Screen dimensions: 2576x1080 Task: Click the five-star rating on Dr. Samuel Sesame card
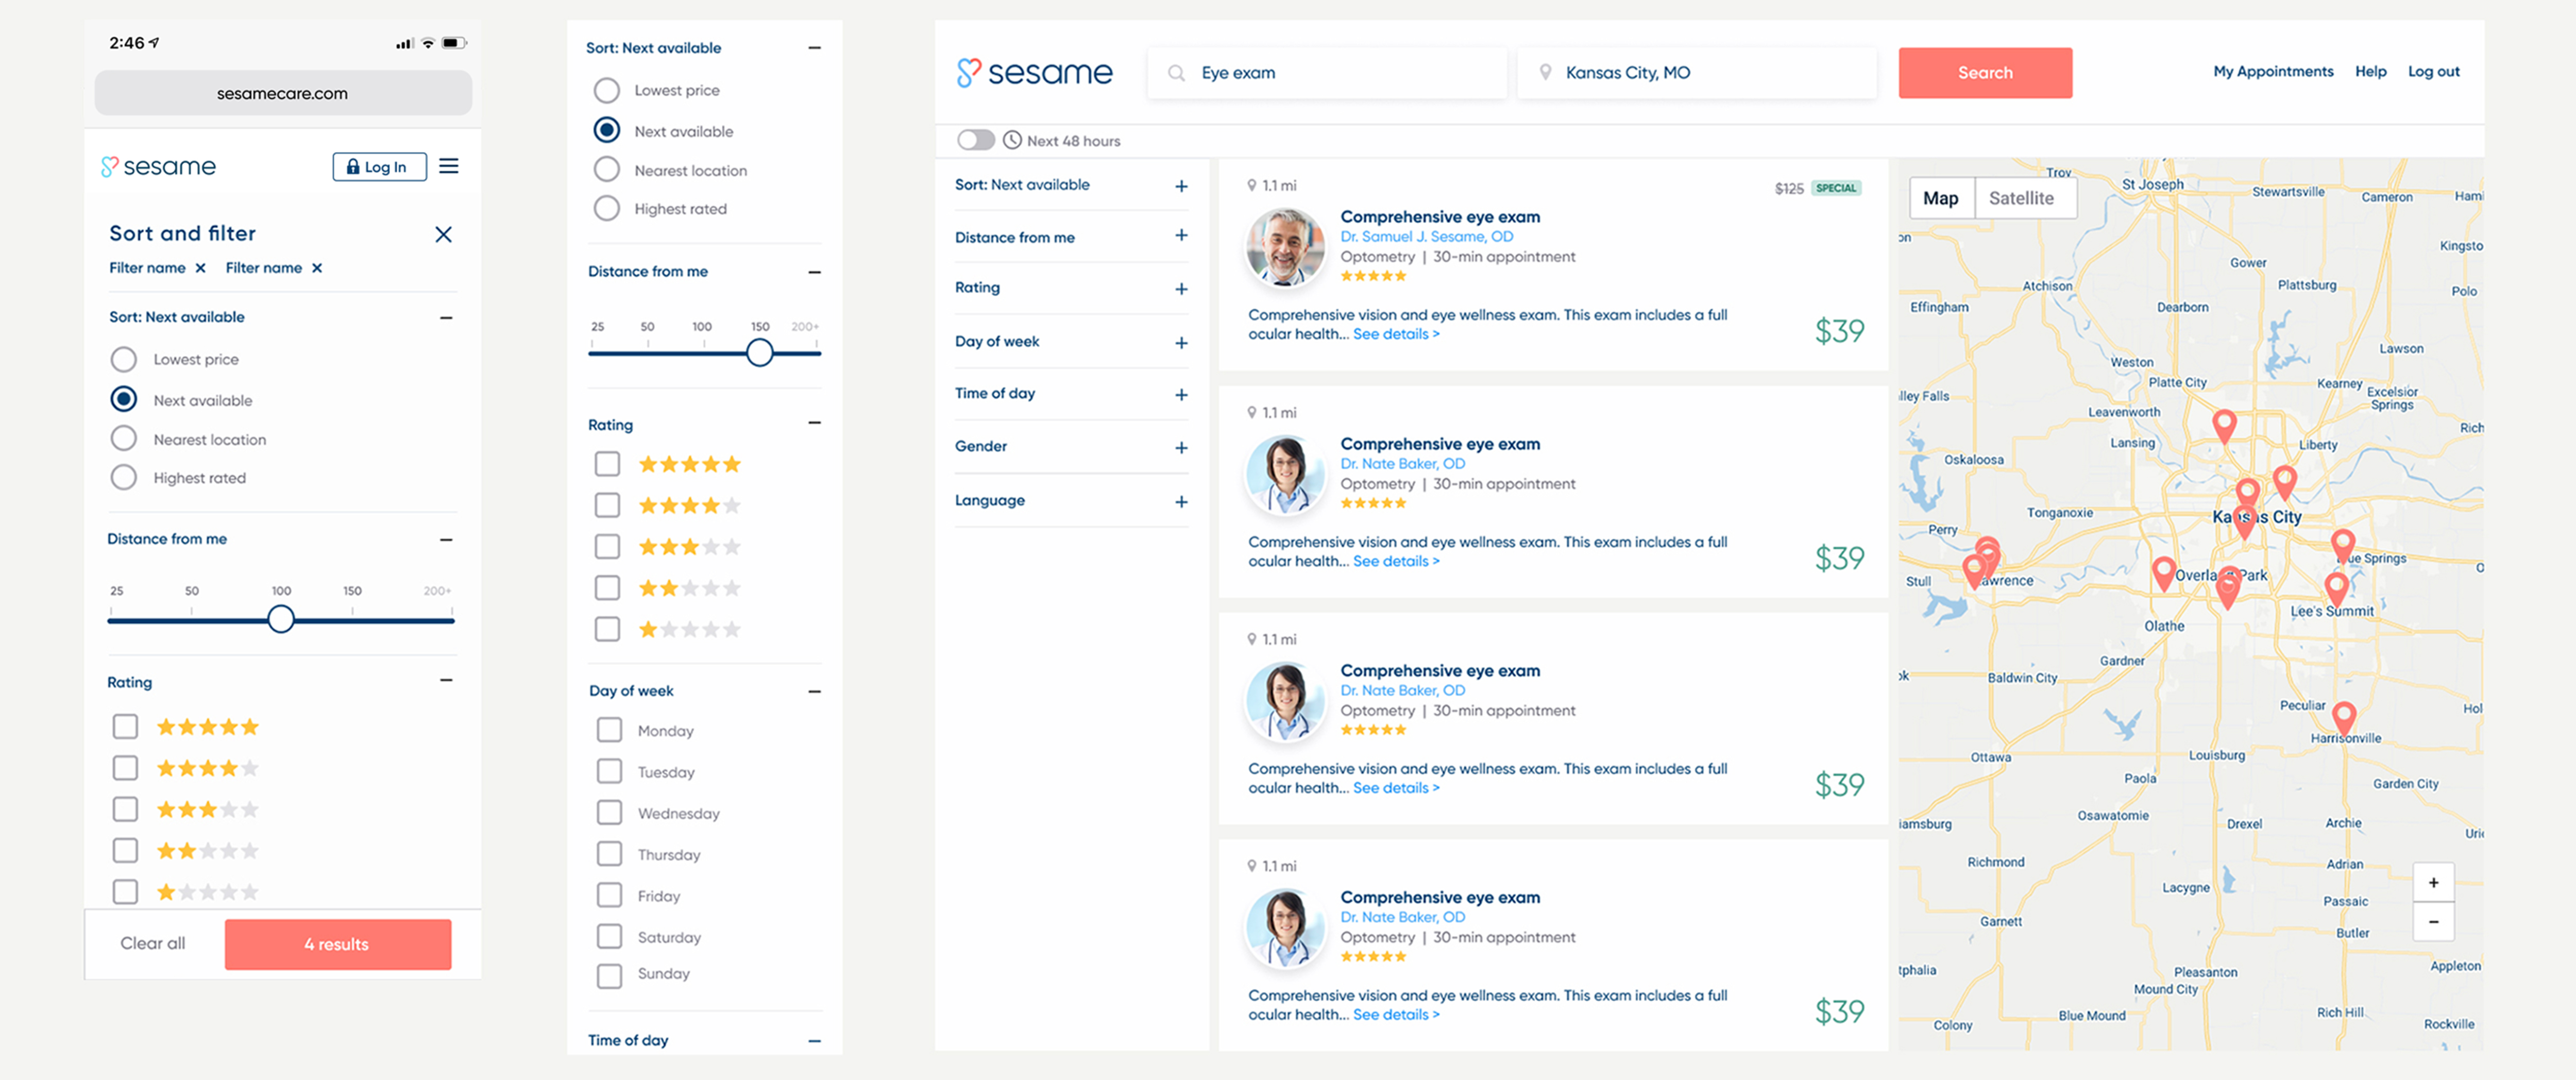(x=1373, y=276)
